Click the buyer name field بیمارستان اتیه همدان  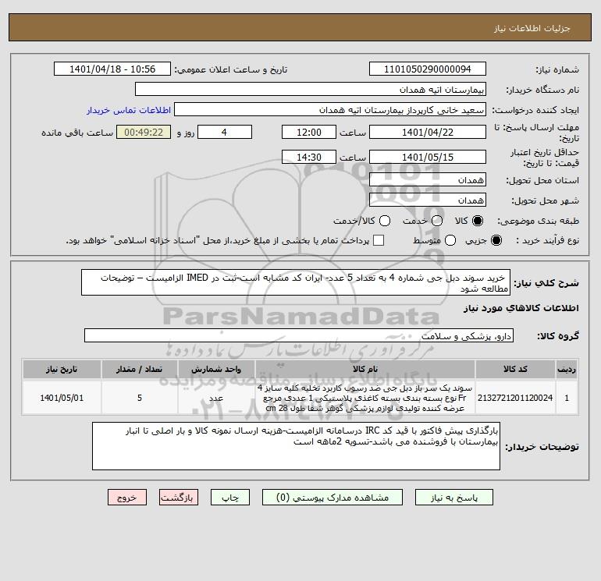311,89
